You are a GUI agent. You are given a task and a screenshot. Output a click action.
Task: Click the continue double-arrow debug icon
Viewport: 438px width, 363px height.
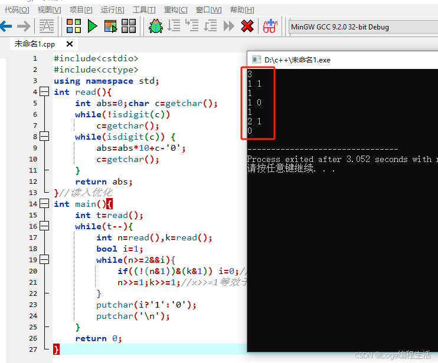[x=229, y=26]
